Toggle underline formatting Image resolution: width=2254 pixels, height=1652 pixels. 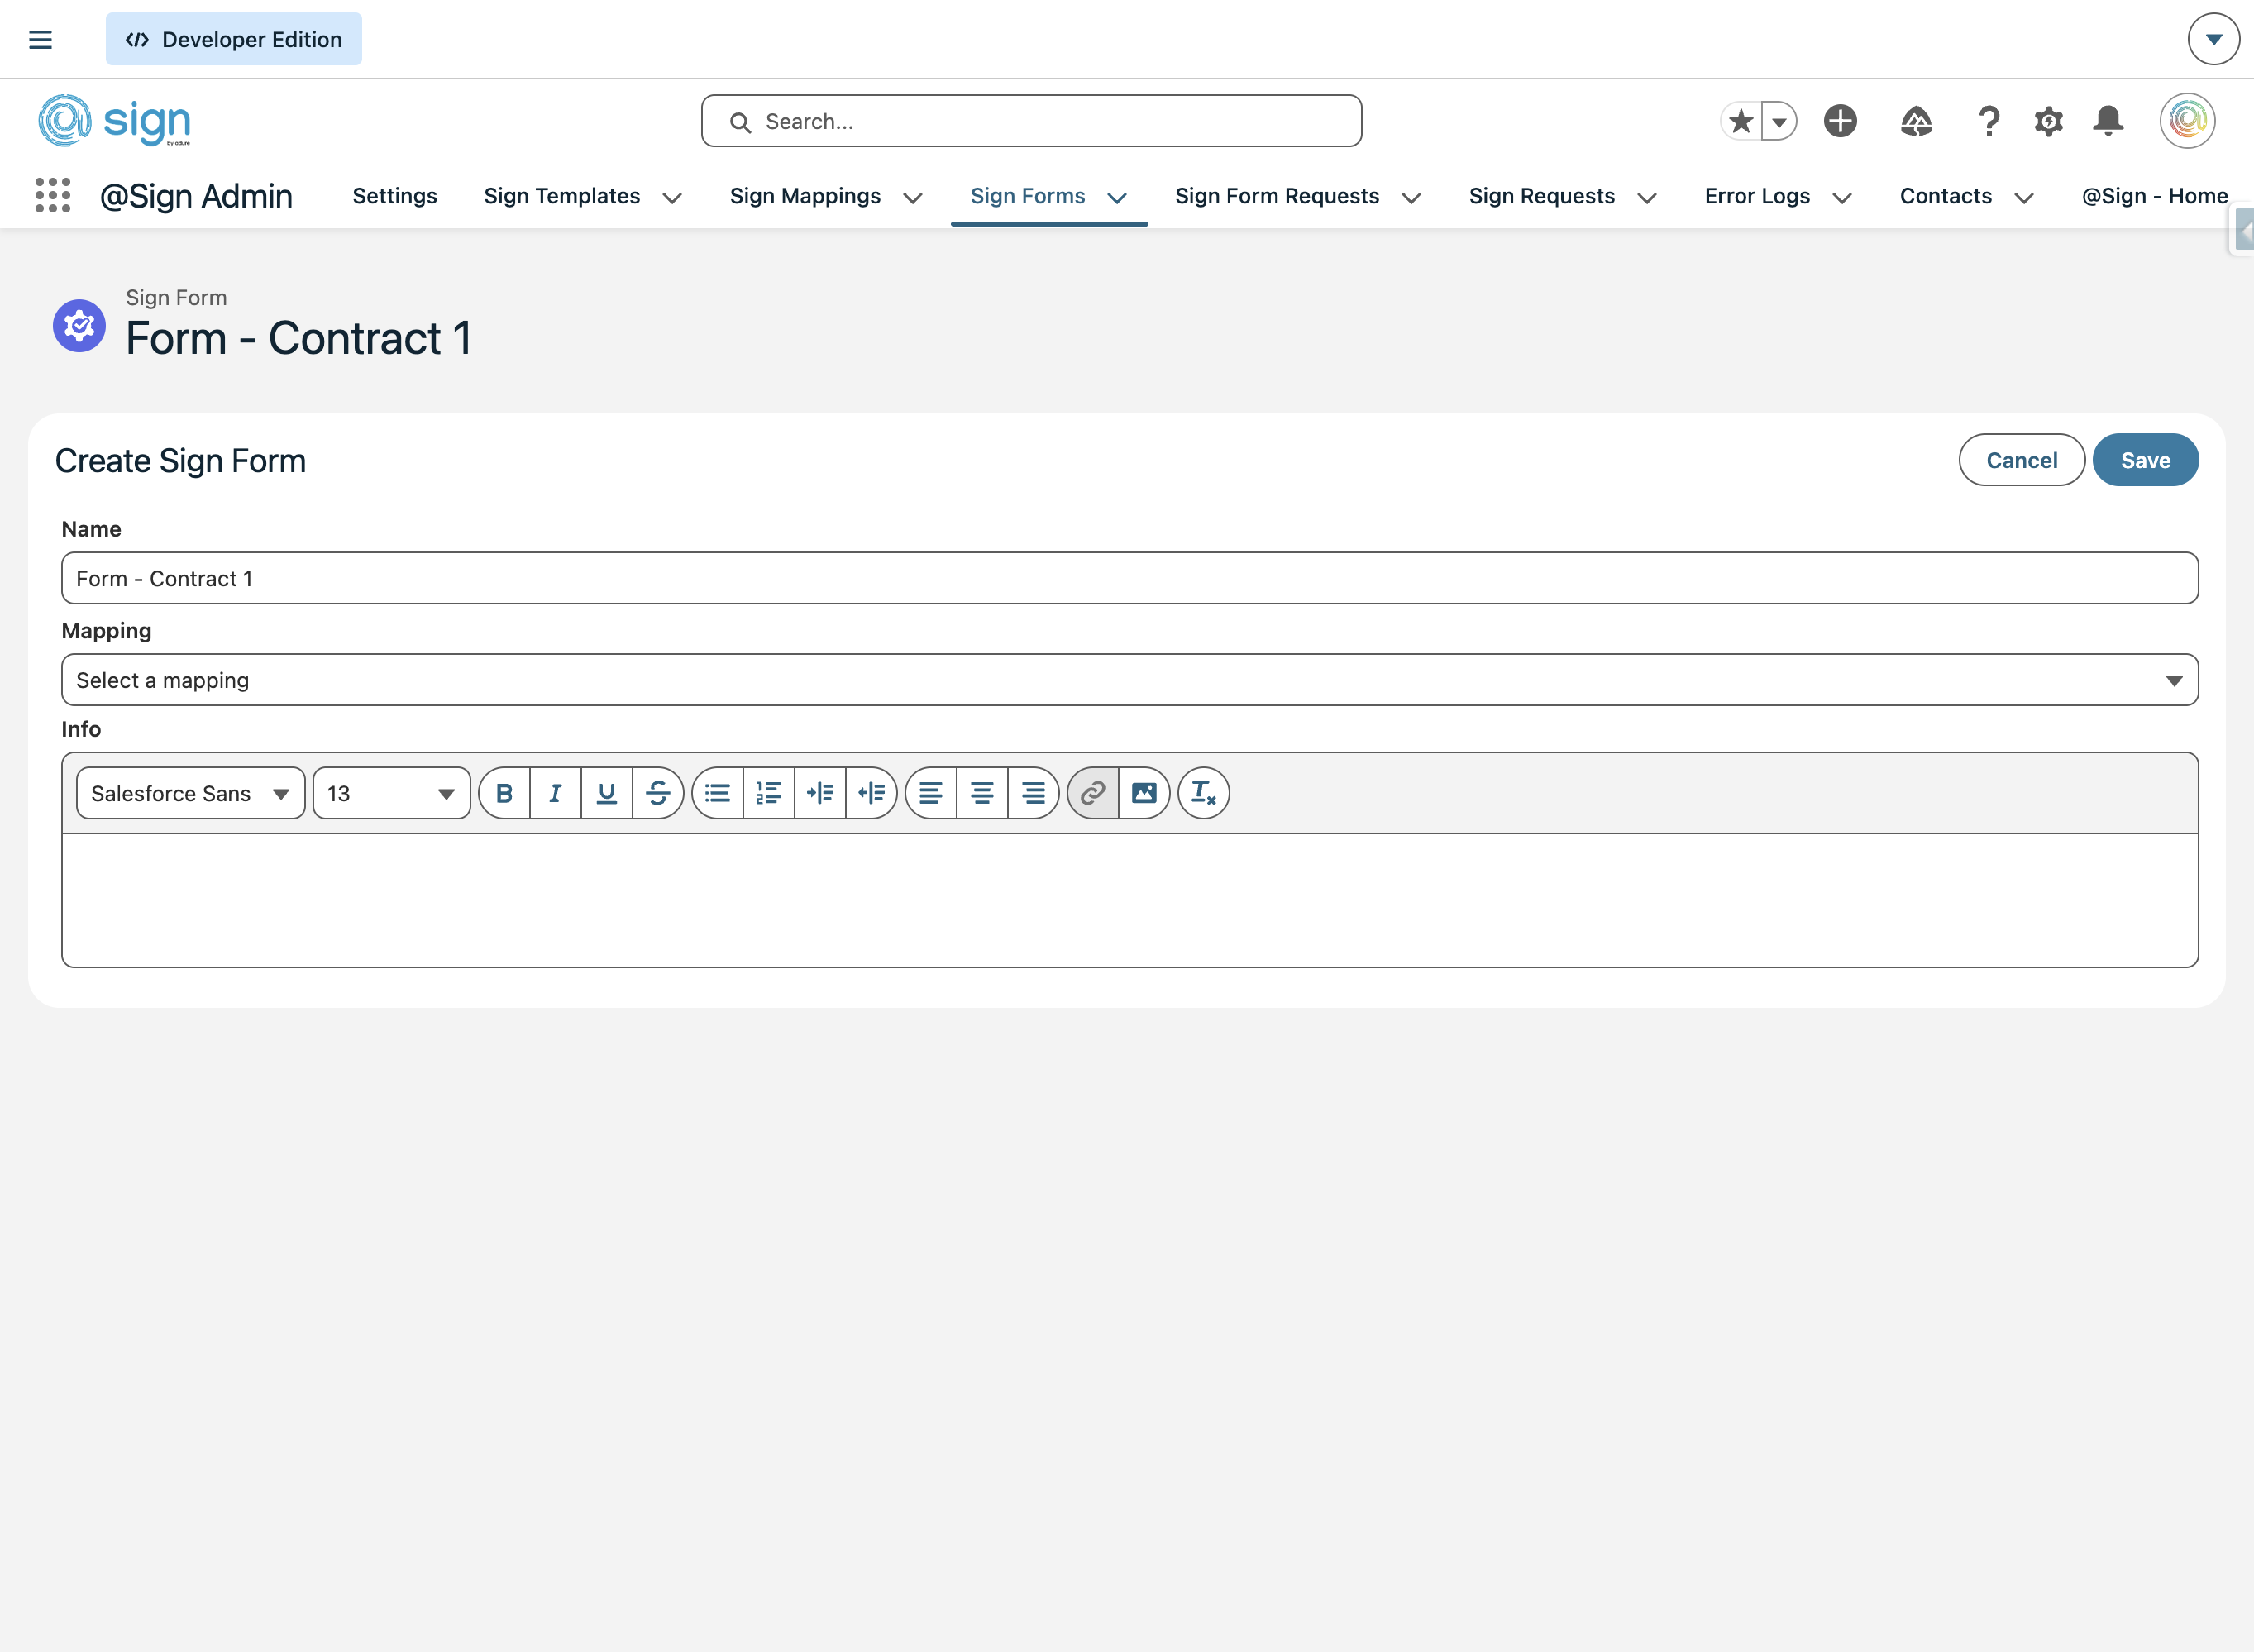pyautogui.click(x=606, y=794)
